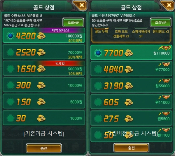Click VIP badge above 원77000 price
This screenshot has width=175, height=156.
tap(166, 64)
